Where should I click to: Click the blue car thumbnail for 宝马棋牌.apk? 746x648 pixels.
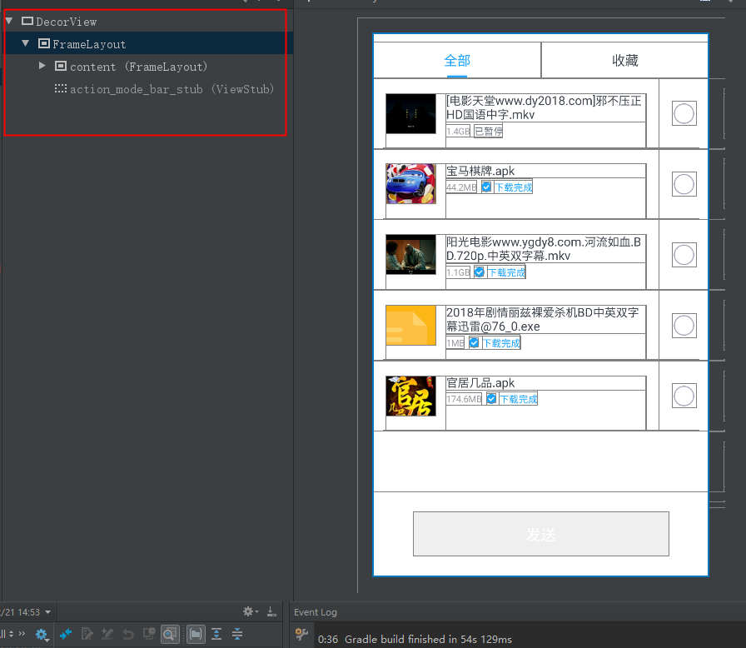(410, 184)
